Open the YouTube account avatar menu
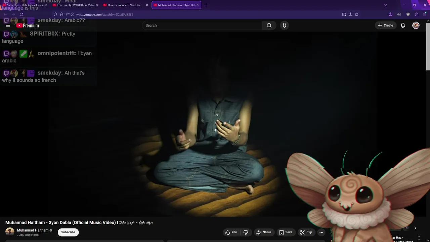This screenshot has width=430, height=242. (x=416, y=25)
